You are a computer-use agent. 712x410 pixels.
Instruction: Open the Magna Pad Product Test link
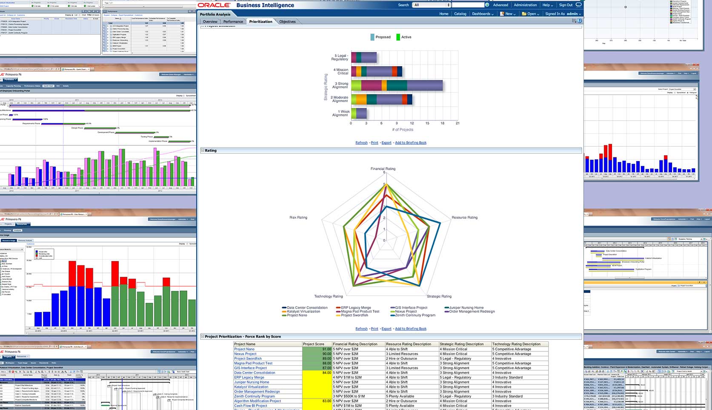pyautogui.click(x=253, y=363)
